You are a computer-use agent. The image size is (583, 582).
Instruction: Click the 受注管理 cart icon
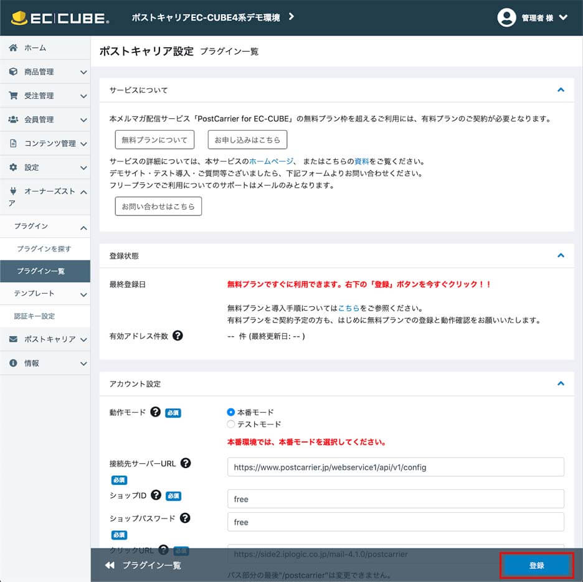(13, 95)
